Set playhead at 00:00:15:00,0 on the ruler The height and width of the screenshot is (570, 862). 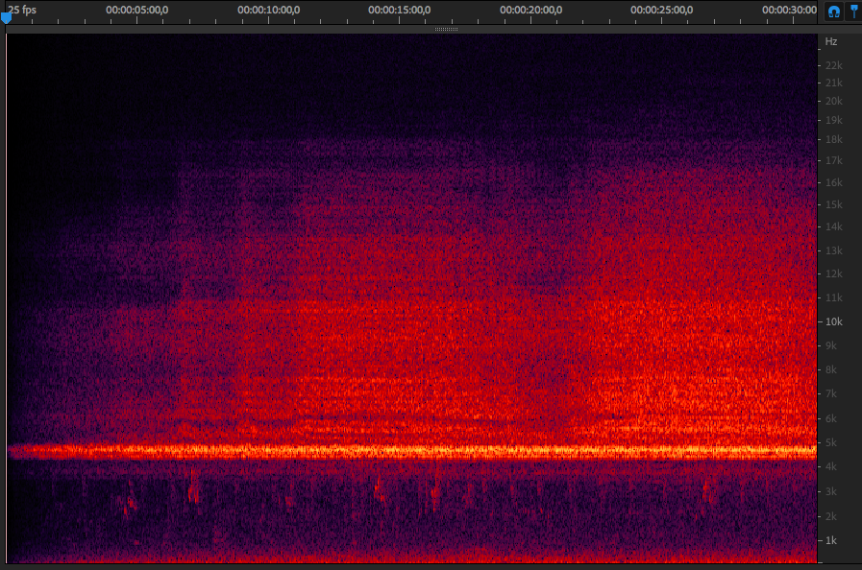click(x=400, y=10)
